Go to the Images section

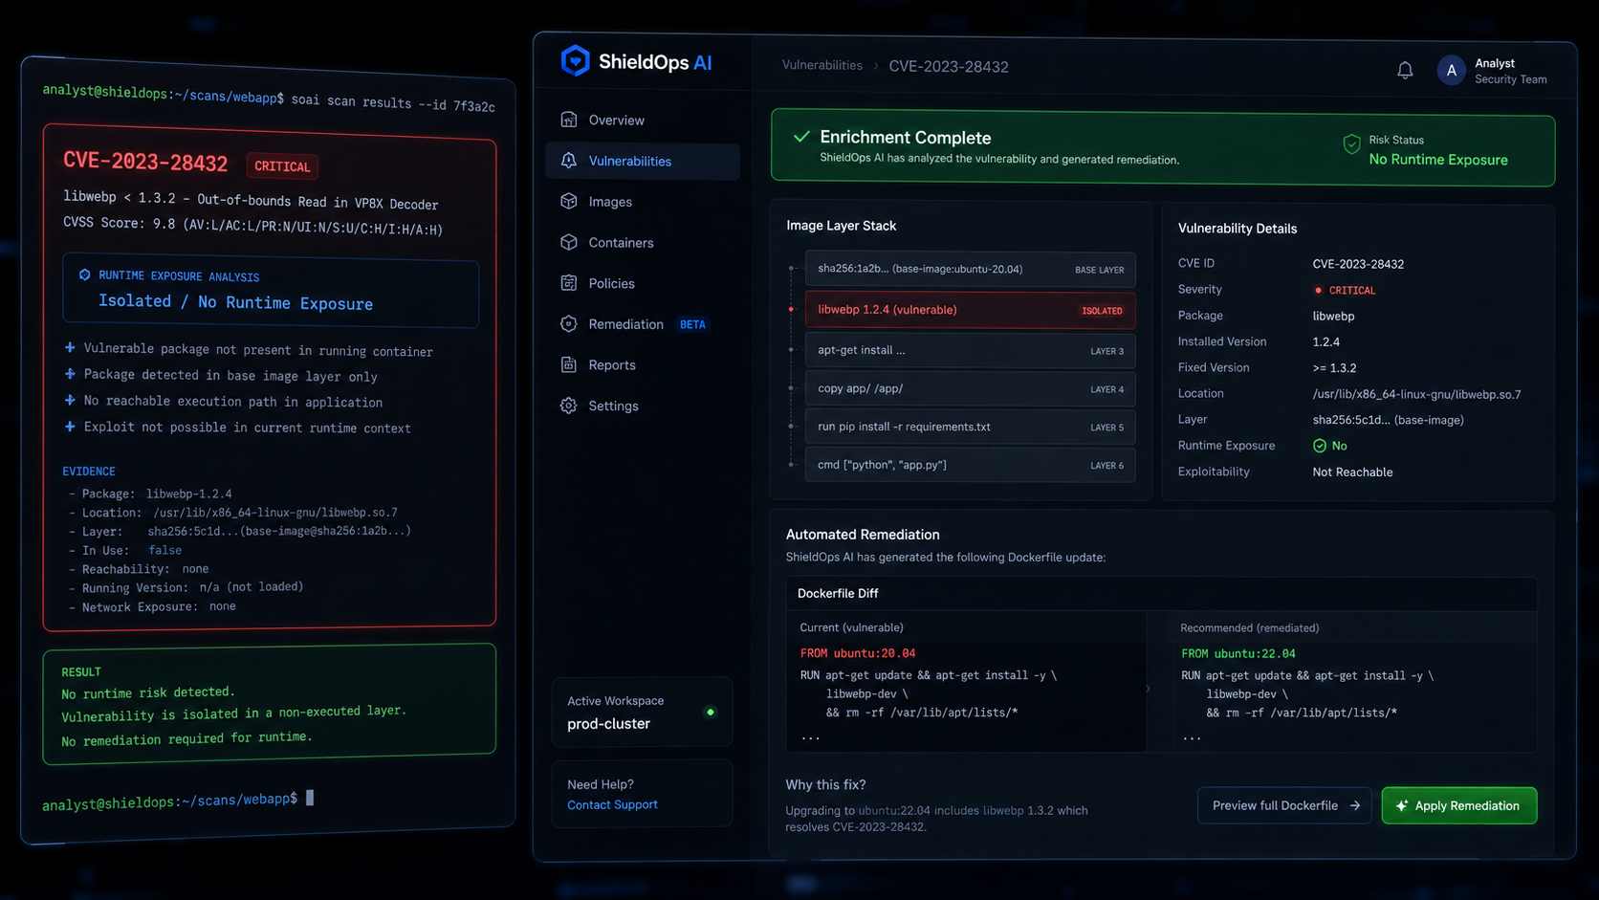tap(643, 202)
